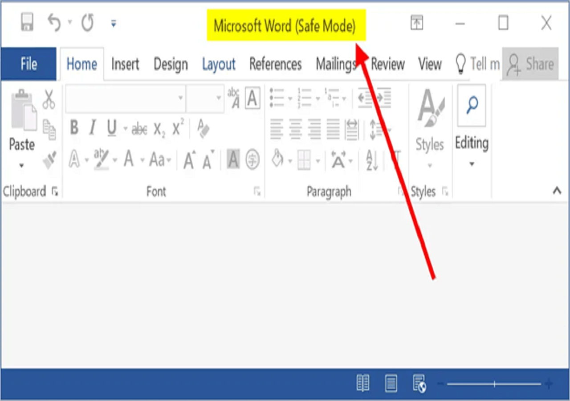Click the Decrease Indent icon
The image size is (570, 401).
[x=365, y=98]
